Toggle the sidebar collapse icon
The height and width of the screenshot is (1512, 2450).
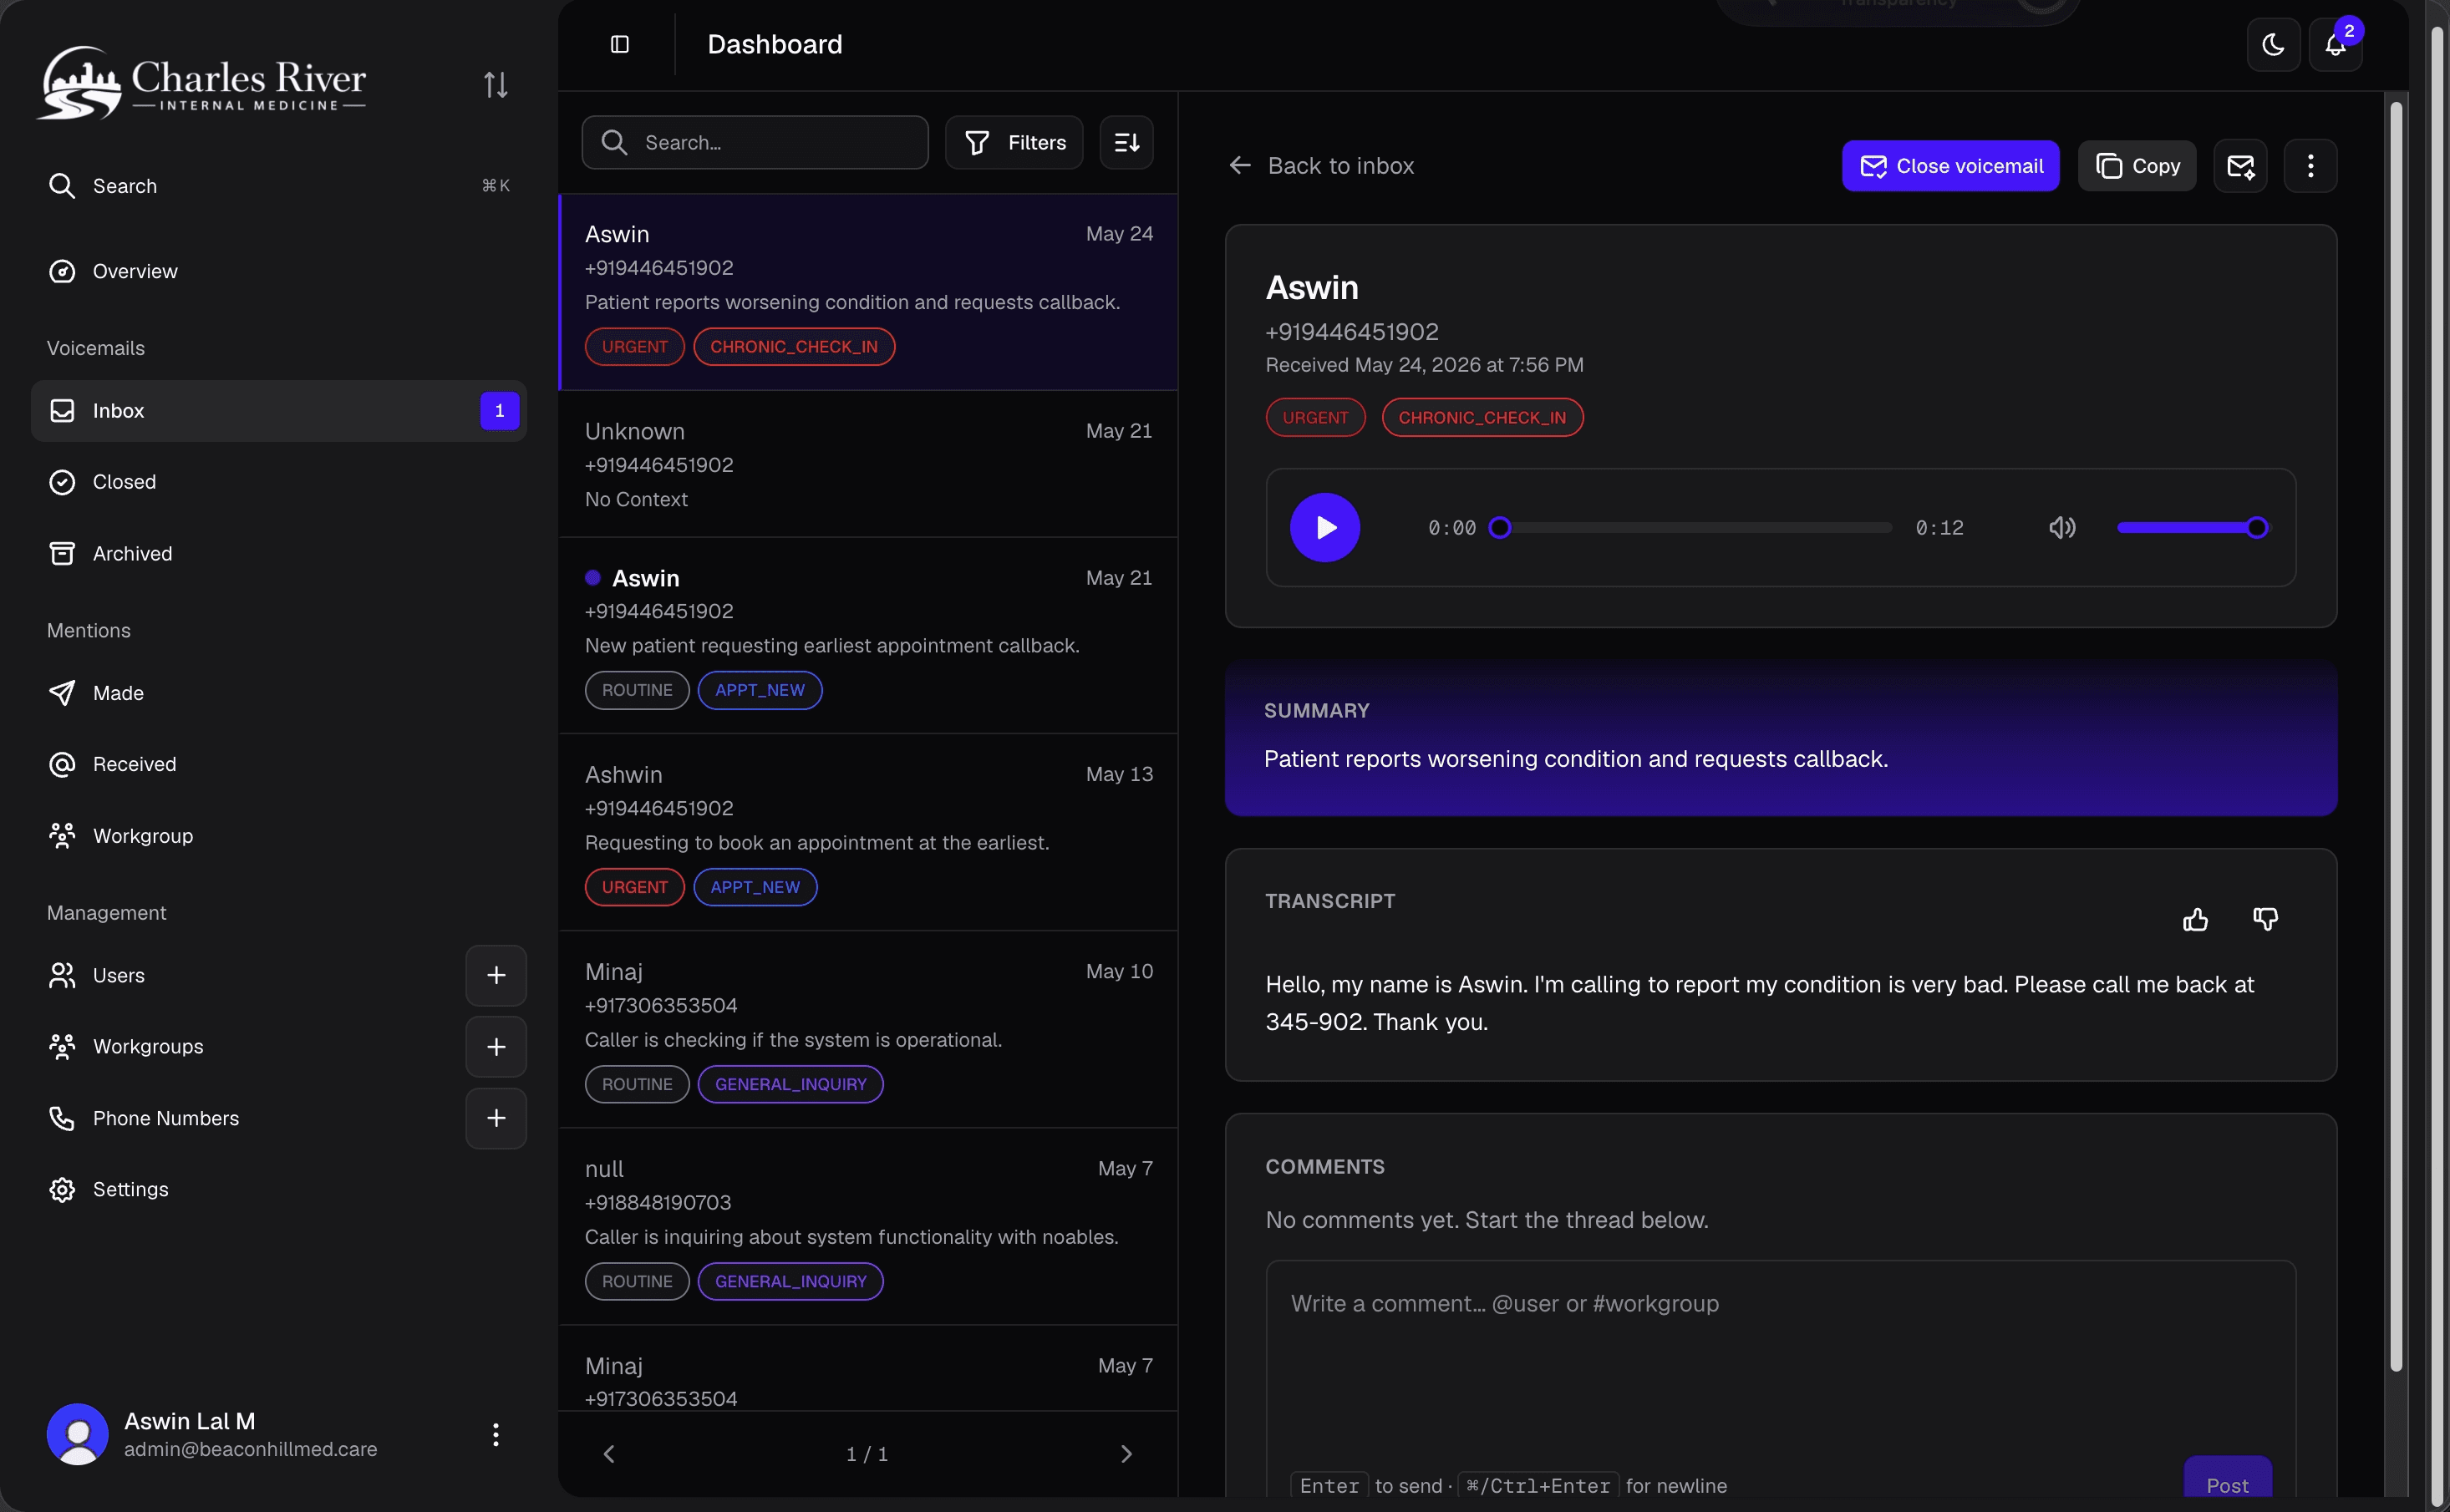(620, 44)
